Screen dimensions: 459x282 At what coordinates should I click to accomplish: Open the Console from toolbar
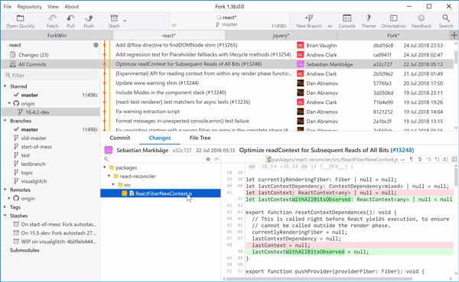coord(347,21)
